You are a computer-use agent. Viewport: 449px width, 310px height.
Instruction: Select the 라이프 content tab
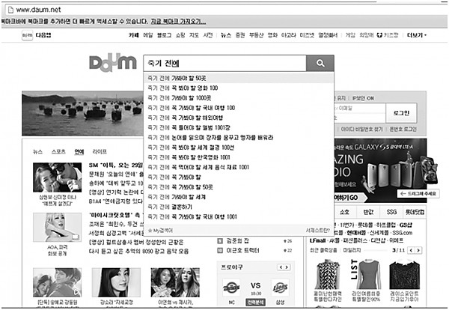[x=100, y=151]
